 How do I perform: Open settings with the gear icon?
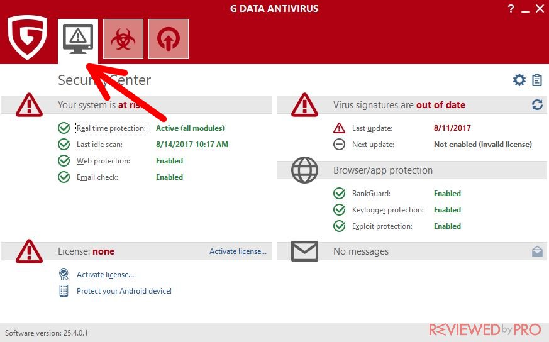pyautogui.click(x=519, y=80)
